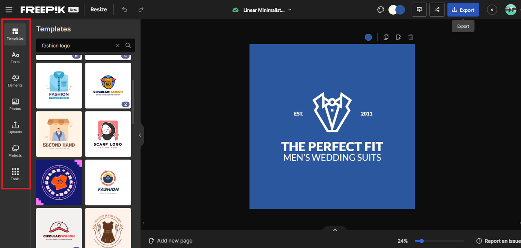Click the share icon button
The image size is (521, 248).
click(x=437, y=10)
